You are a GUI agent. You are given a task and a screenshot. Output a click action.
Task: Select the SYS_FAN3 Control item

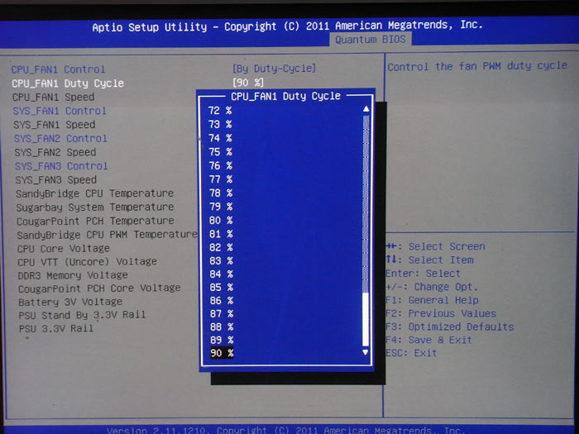pyautogui.click(x=61, y=166)
